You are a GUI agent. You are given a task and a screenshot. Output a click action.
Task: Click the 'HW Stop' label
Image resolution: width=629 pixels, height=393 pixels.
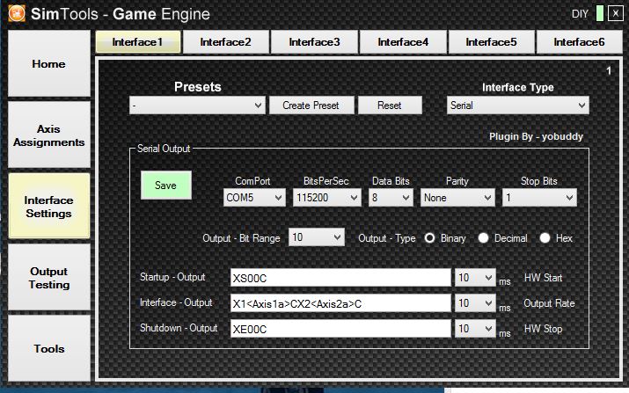[x=543, y=329]
